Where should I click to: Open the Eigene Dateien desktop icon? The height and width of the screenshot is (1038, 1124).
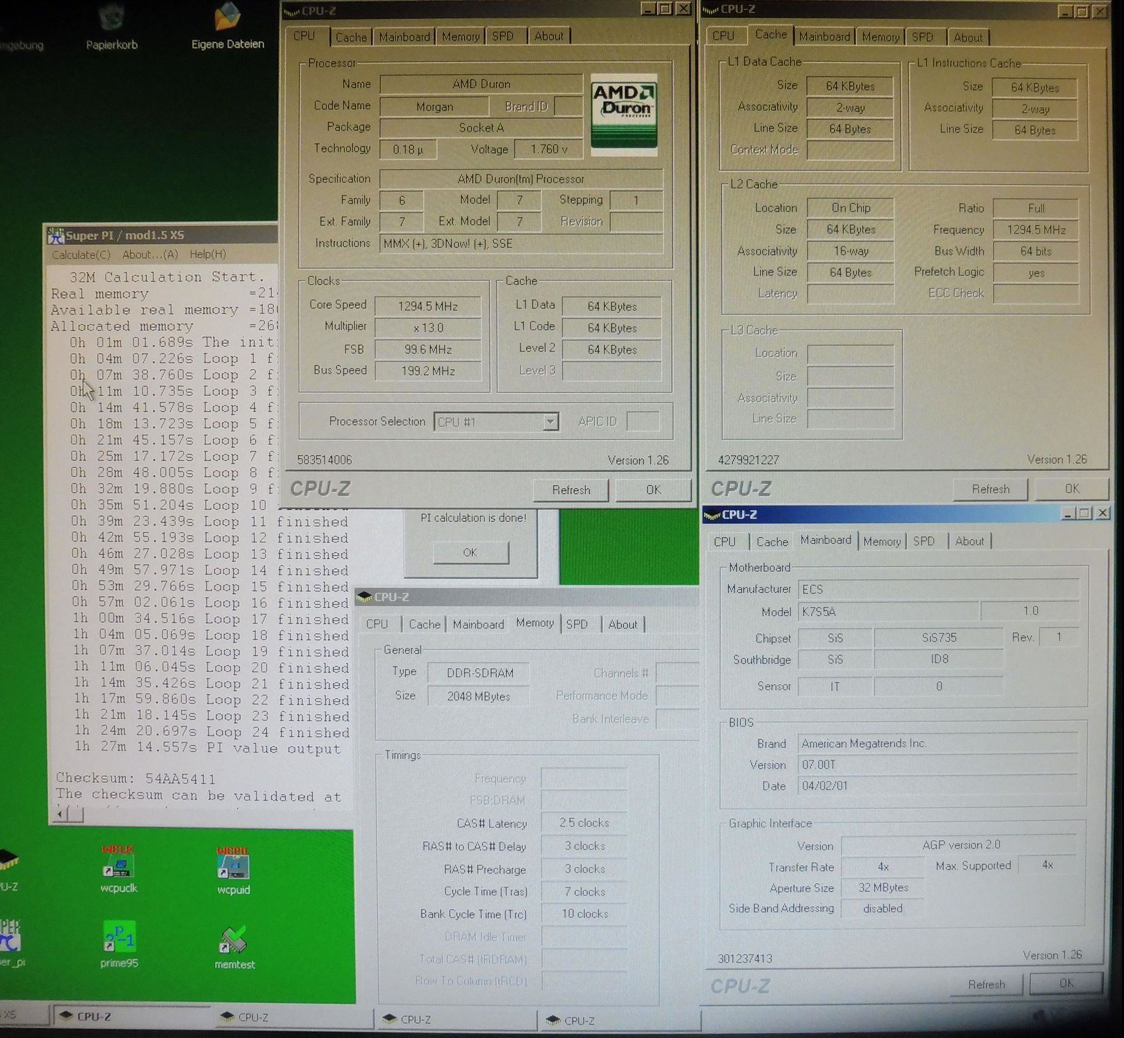pyautogui.click(x=227, y=25)
